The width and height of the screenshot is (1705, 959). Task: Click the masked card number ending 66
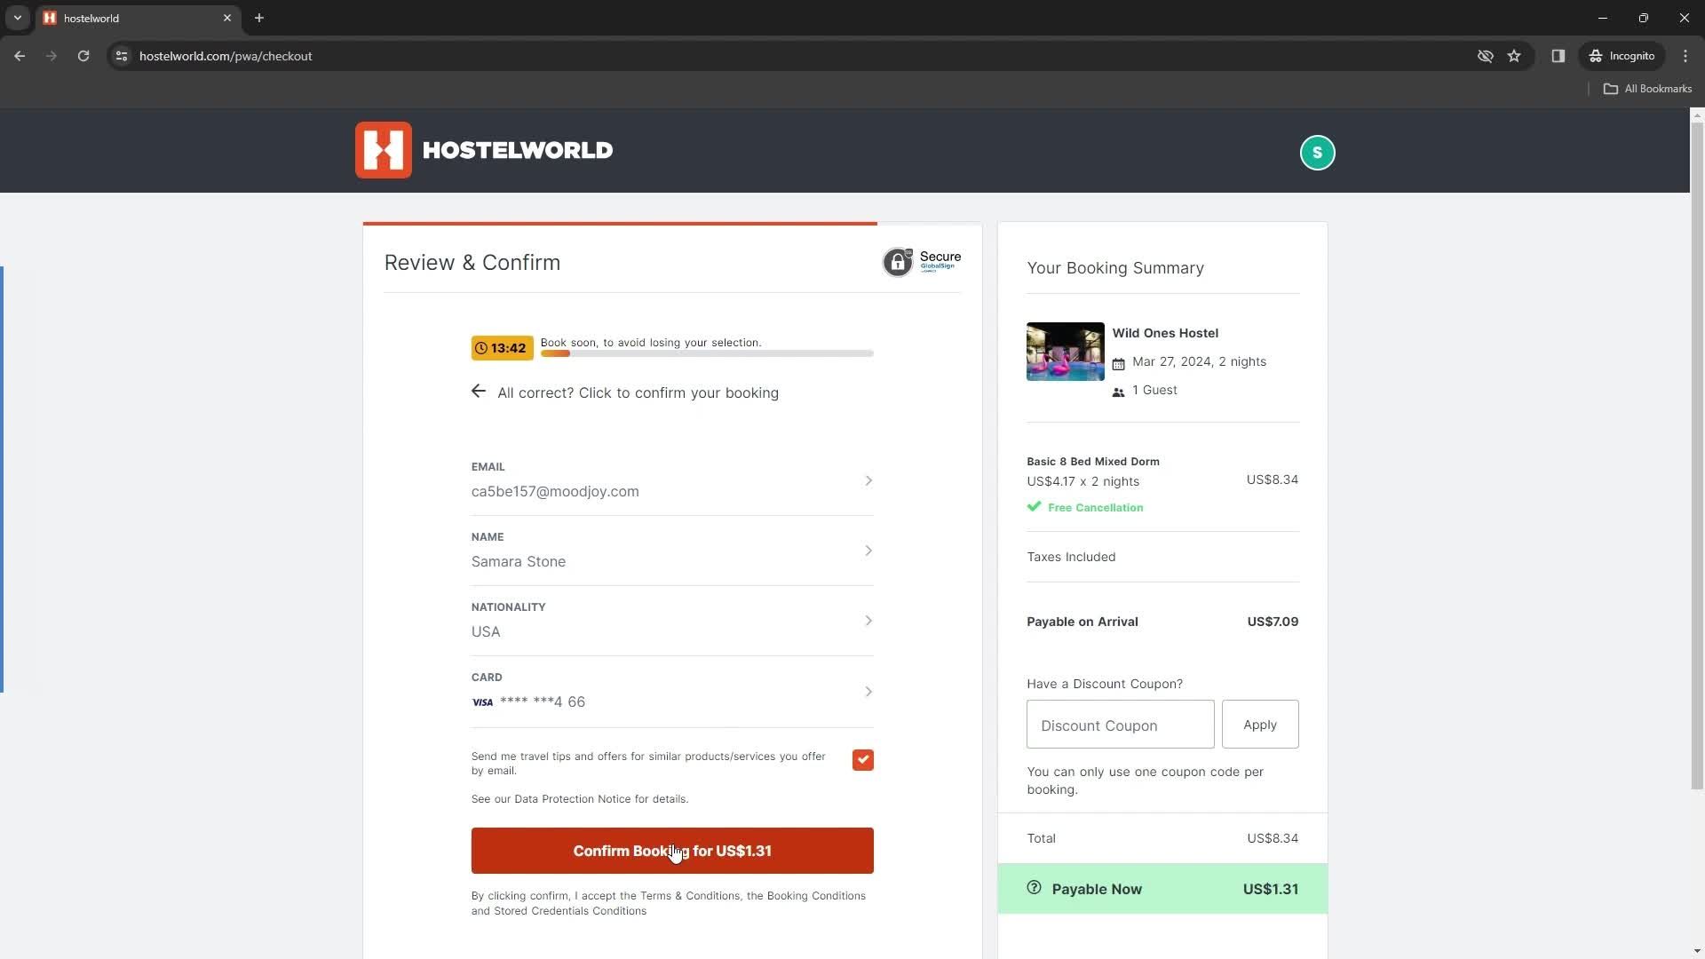point(543,702)
